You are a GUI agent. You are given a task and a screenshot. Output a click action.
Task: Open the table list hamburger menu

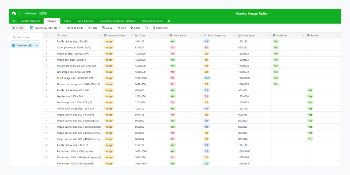click(14, 21)
